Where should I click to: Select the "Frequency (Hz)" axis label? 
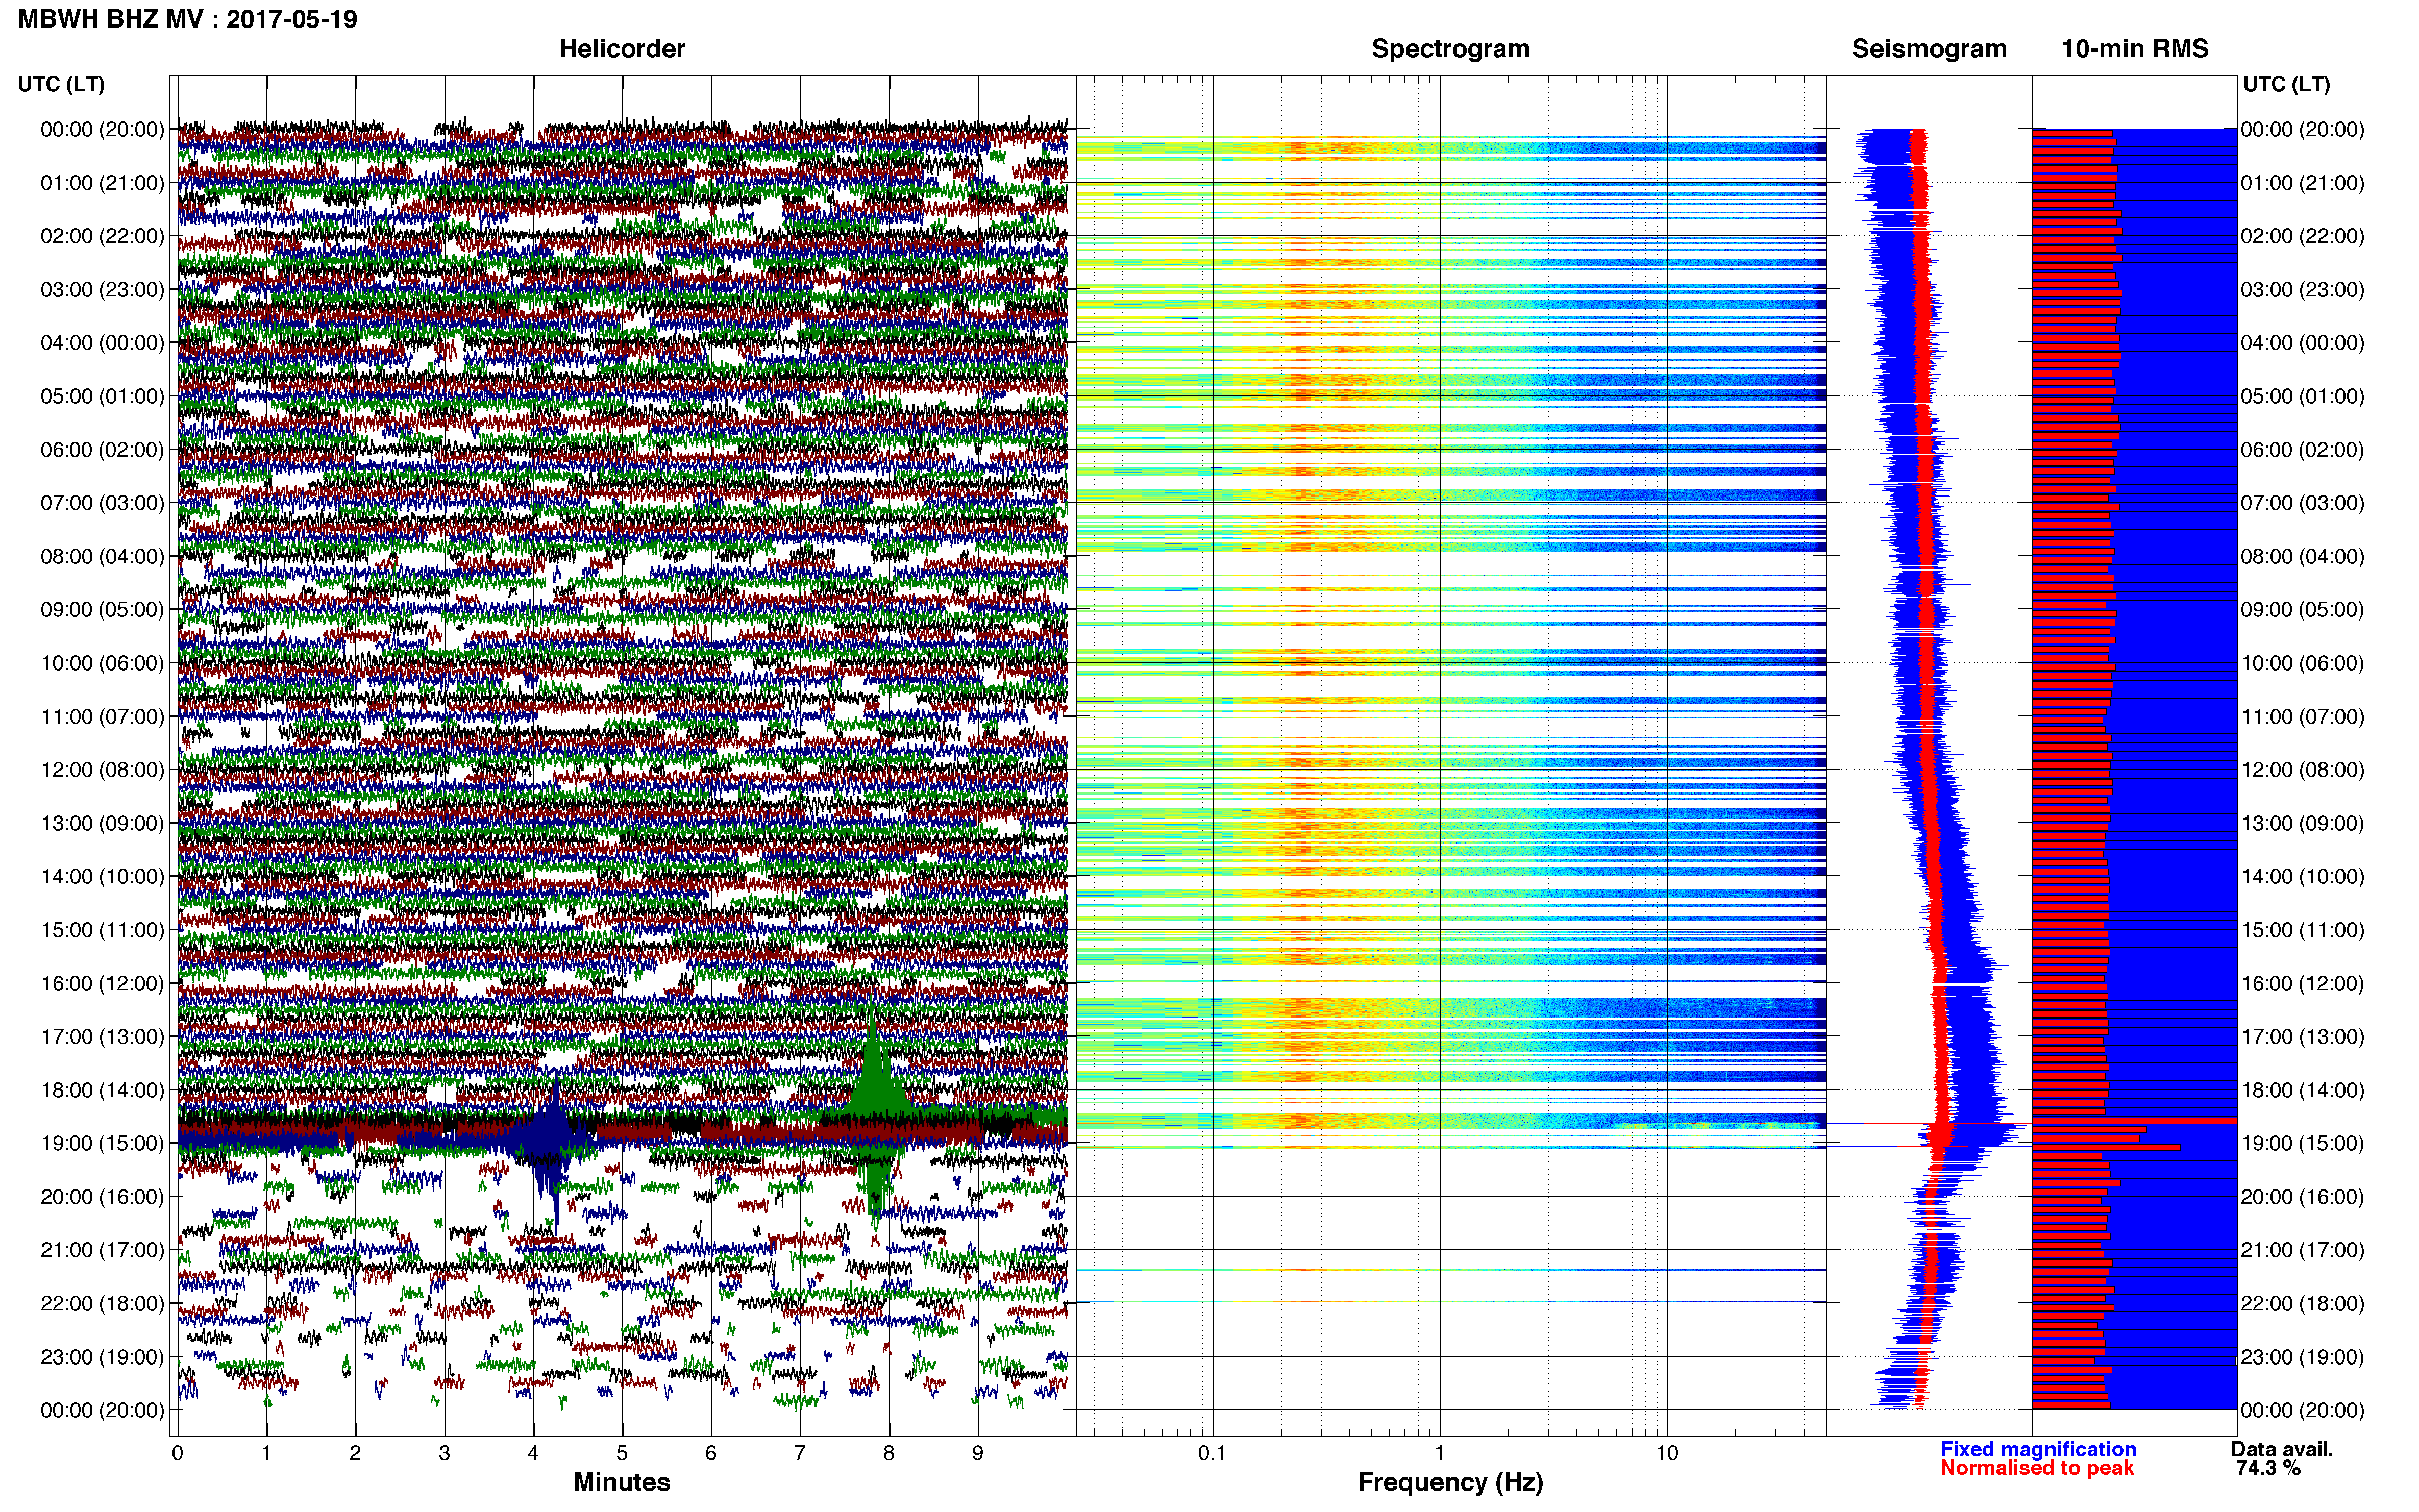[1450, 1482]
